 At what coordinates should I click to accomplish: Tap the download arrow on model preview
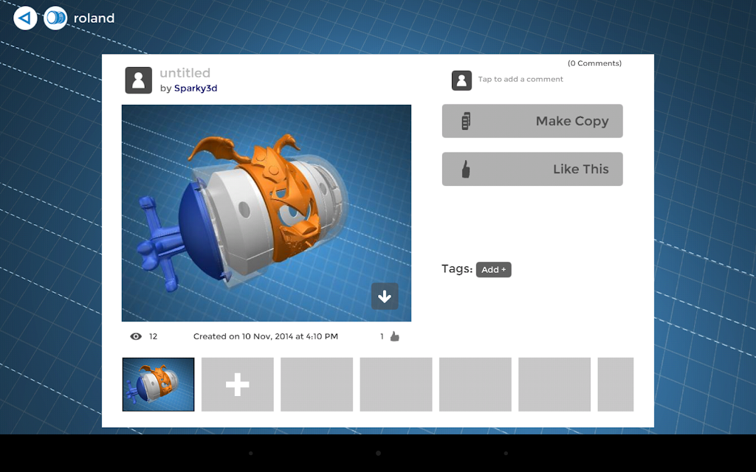click(385, 296)
